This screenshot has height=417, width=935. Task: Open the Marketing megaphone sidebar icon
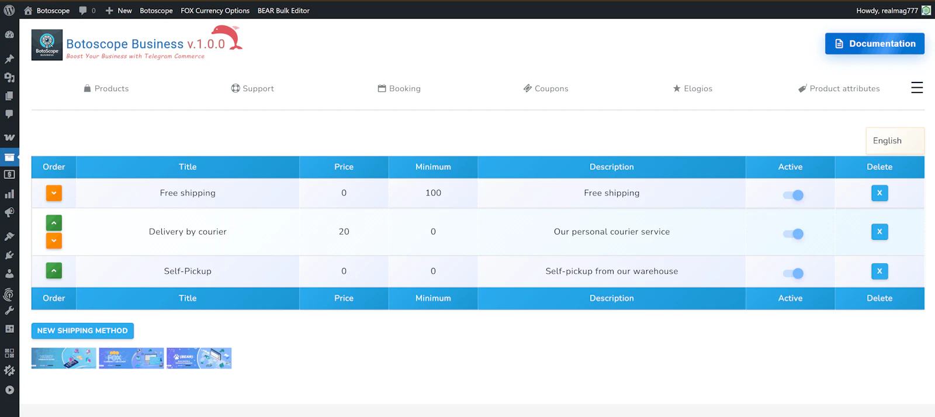(x=9, y=212)
